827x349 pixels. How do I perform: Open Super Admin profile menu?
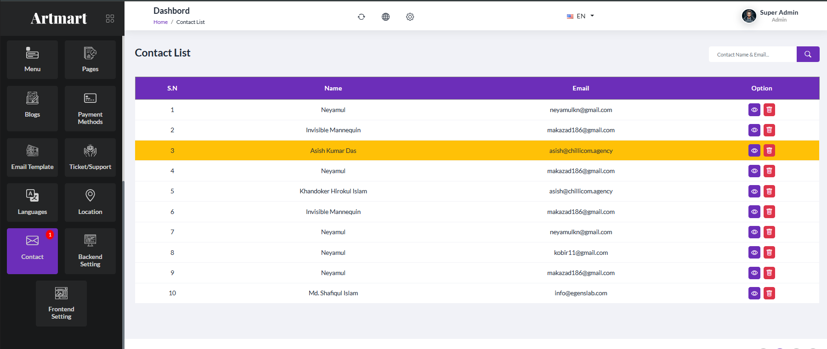770,16
